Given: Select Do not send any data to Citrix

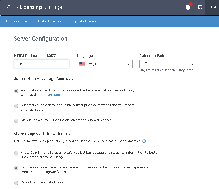Looking at the screenshot, I should (16, 183).
